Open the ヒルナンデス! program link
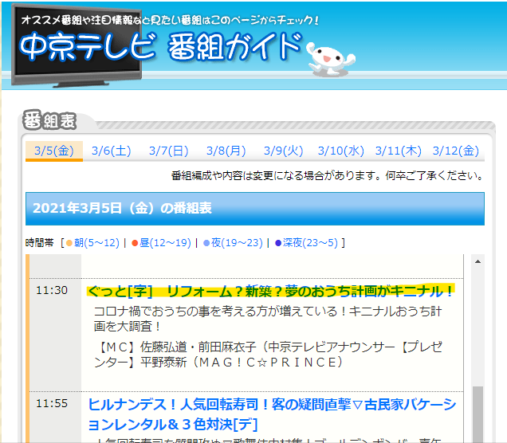507x443 pixels. [272, 414]
